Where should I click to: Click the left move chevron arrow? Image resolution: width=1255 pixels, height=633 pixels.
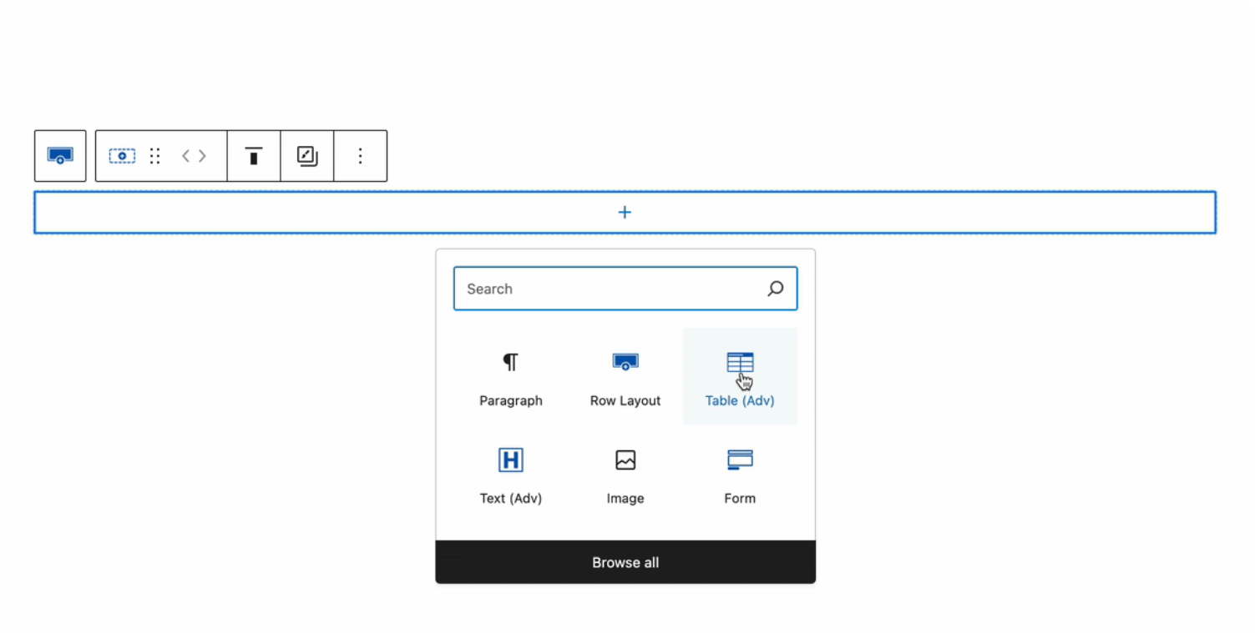(x=185, y=155)
